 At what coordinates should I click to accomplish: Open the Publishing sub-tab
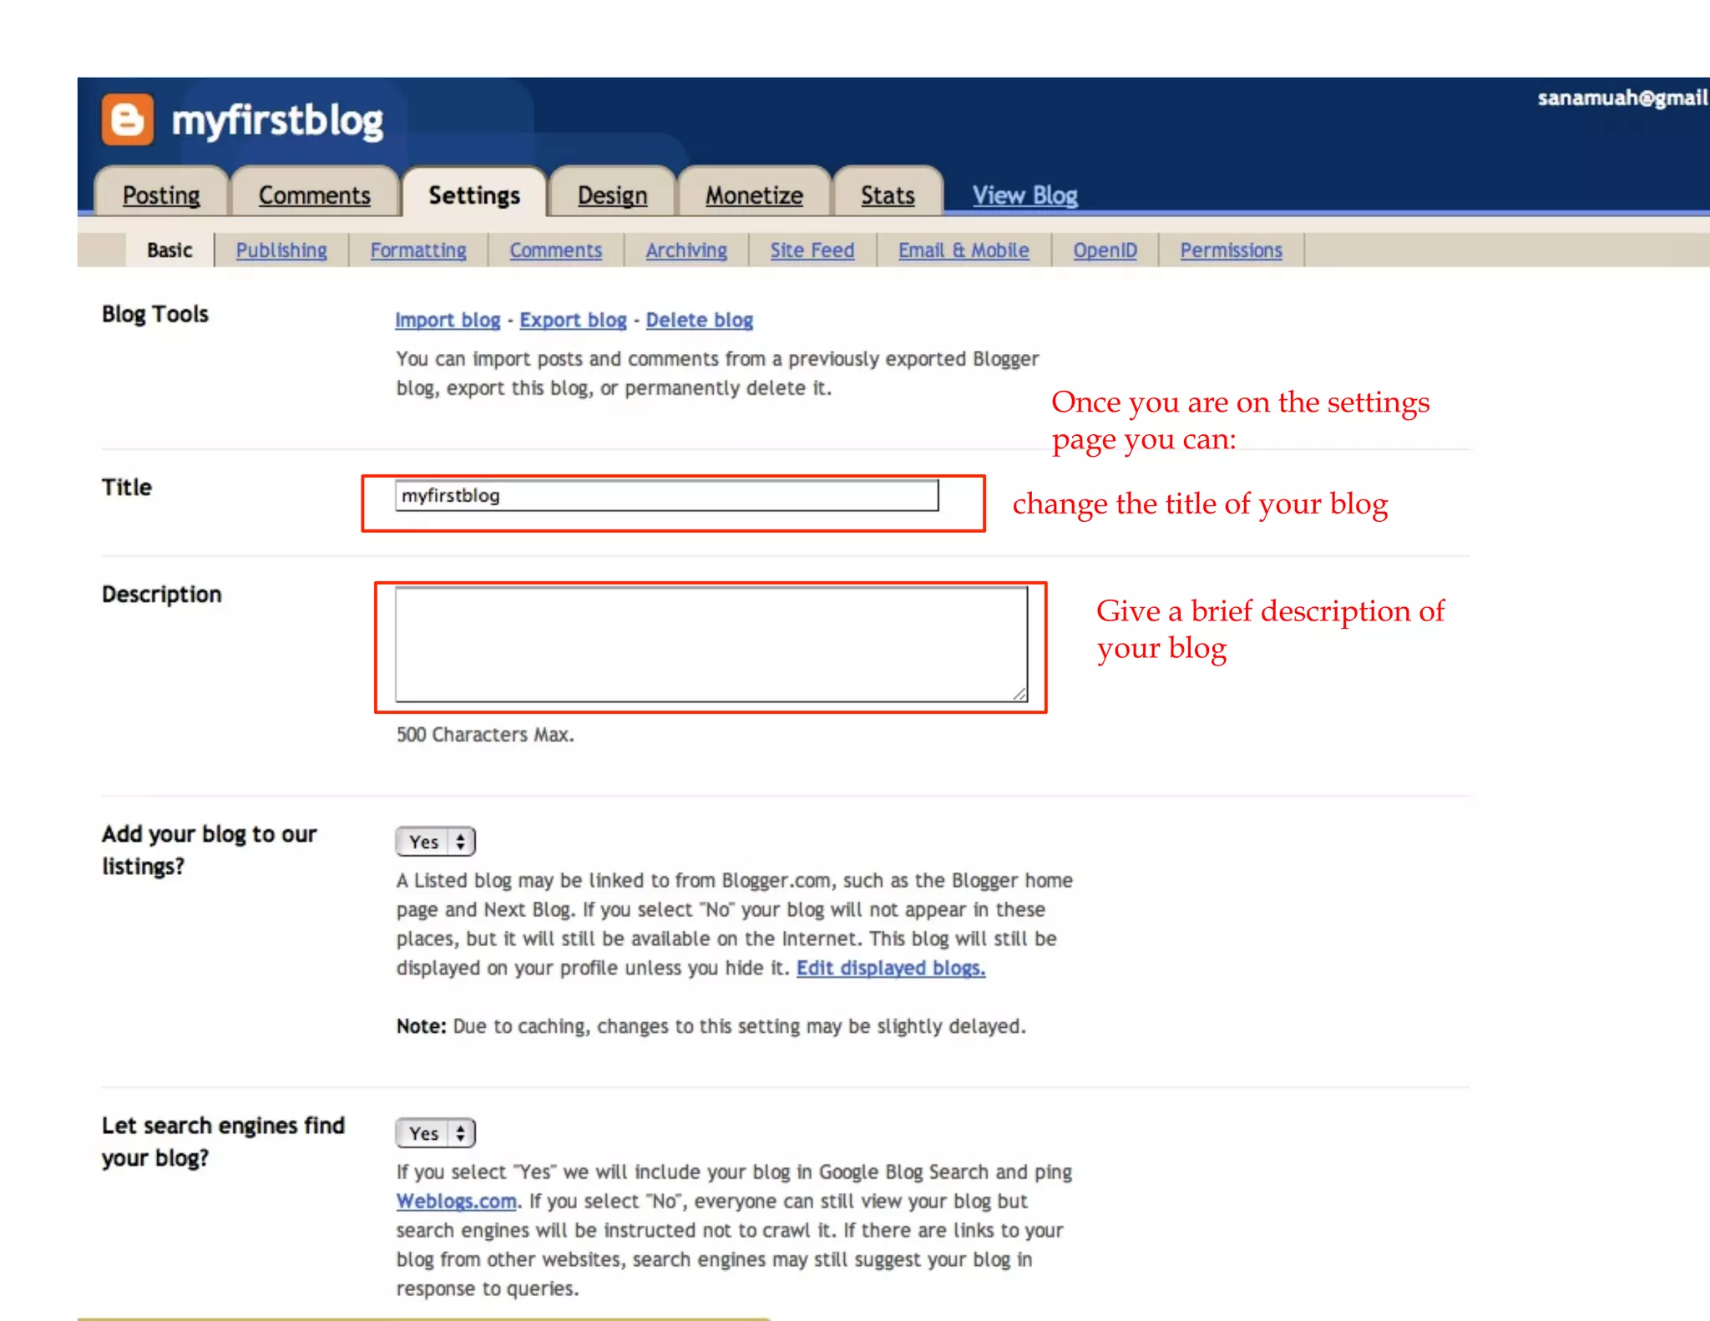(281, 251)
